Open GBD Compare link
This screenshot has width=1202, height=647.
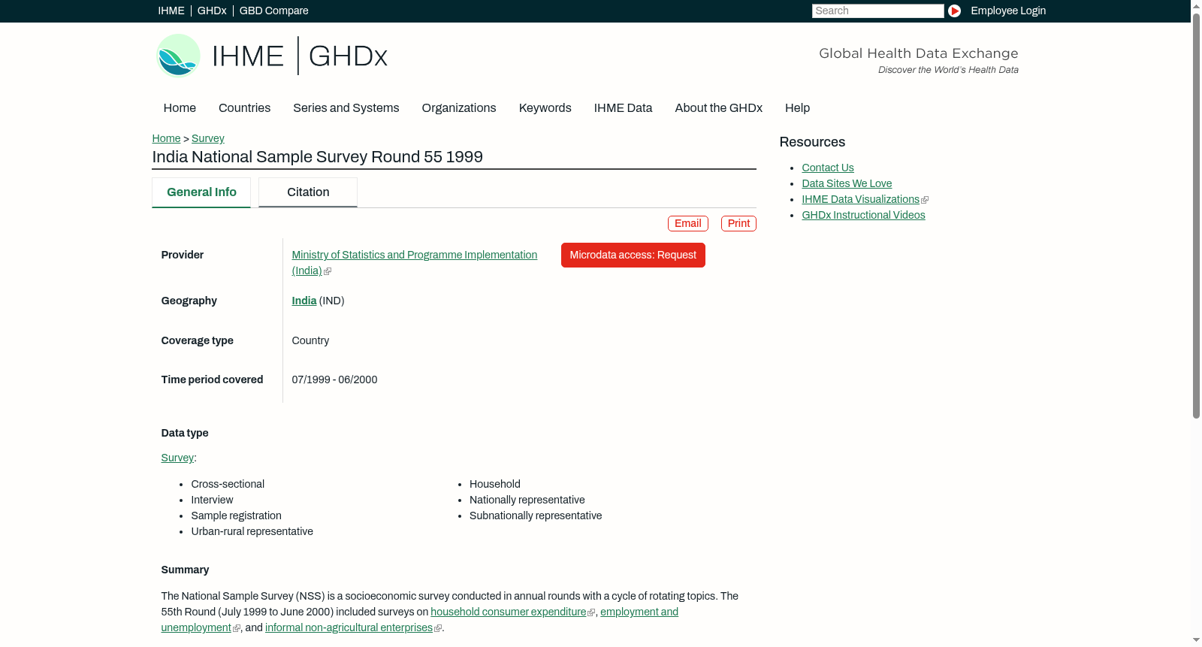(x=273, y=11)
